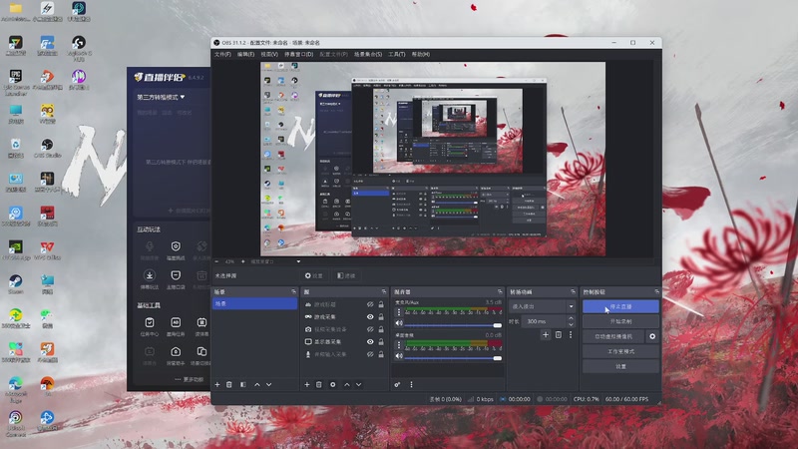Expand 第三方转播模式 dropdown in 直播伴侣
This screenshot has width=798, height=449.
pyautogui.click(x=161, y=97)
